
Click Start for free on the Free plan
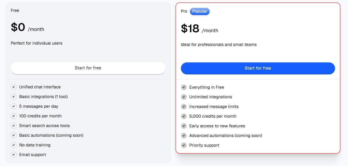88,68
